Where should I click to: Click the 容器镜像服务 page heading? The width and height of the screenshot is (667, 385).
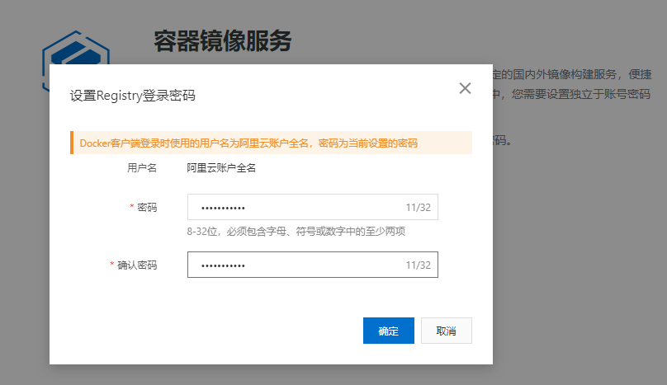[223, 41]
